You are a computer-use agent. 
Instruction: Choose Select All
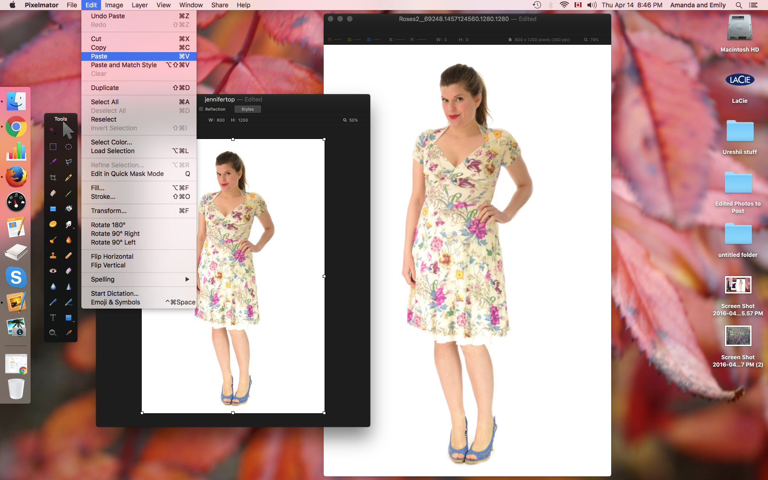click(139, 102)
